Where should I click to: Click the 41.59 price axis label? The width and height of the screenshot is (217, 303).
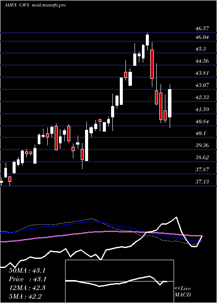point(202,110)
